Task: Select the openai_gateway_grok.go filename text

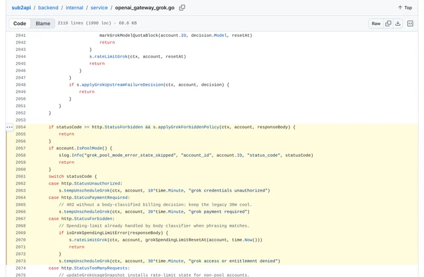Action: coord(144,7)
